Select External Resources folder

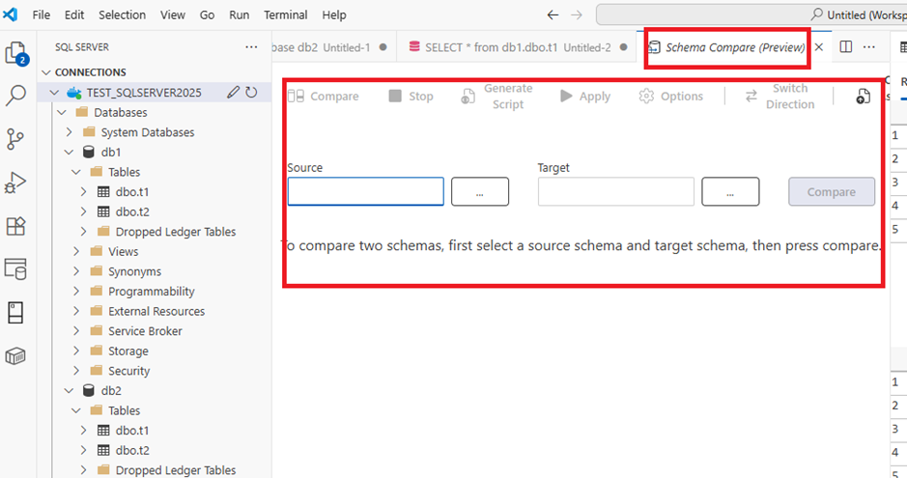pyautogui.click(x=156, y=312)
